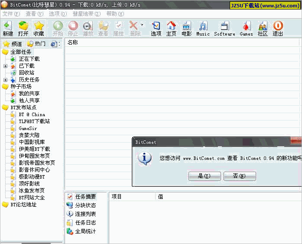
Task: Click the 名称 column header
Action: point(182,42)
